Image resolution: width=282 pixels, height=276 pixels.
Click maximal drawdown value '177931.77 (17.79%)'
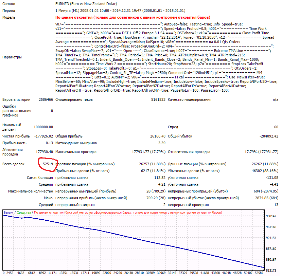(148, 152)
